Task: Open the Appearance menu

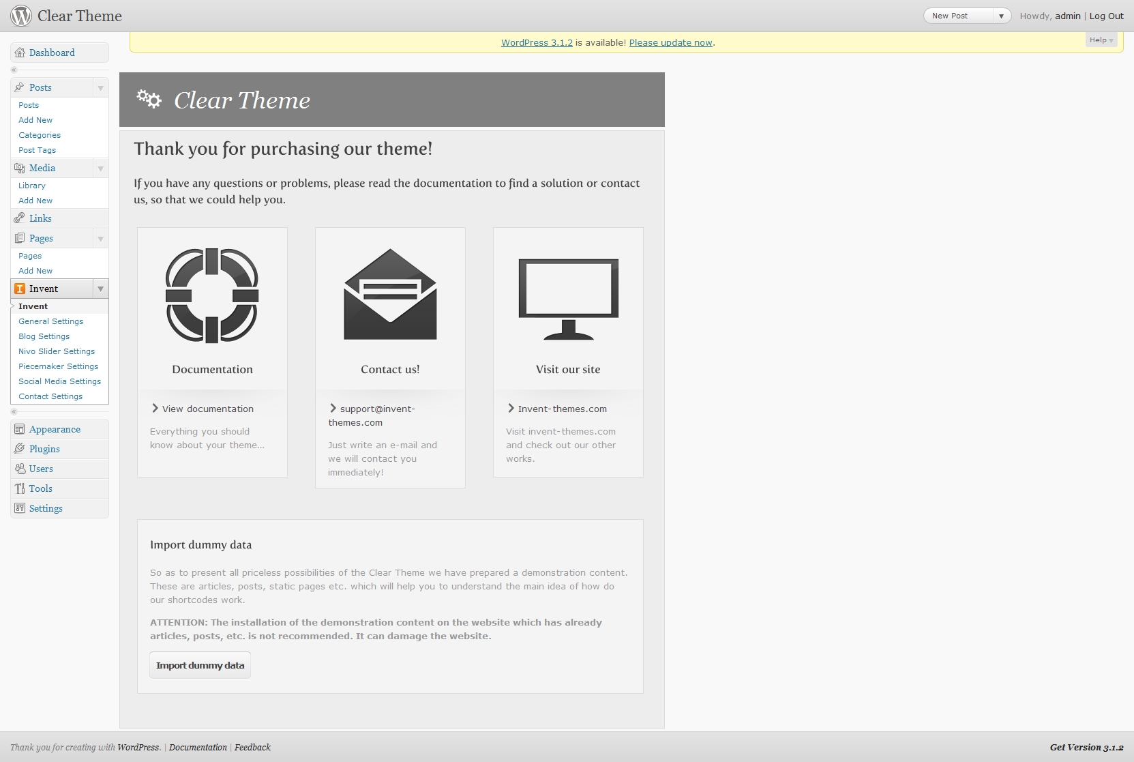Action: 55,429
